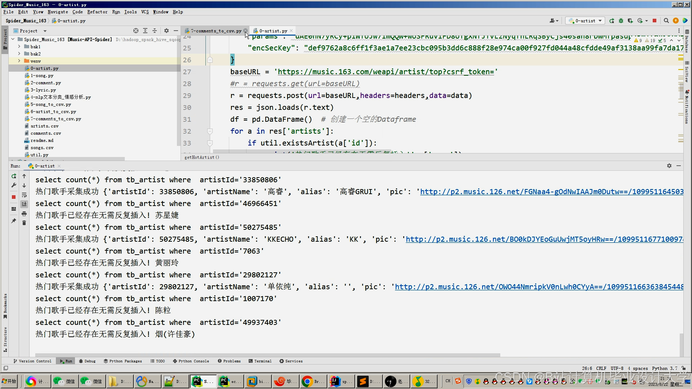Toggle Pin Tab in Run panel
This screenshot has height=389, width=692.
(x=14, y=221)
